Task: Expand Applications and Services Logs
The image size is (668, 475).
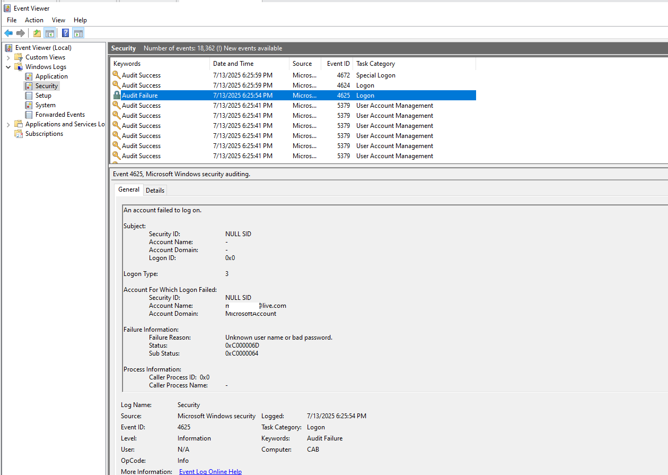Action: (x=7, y=124)
